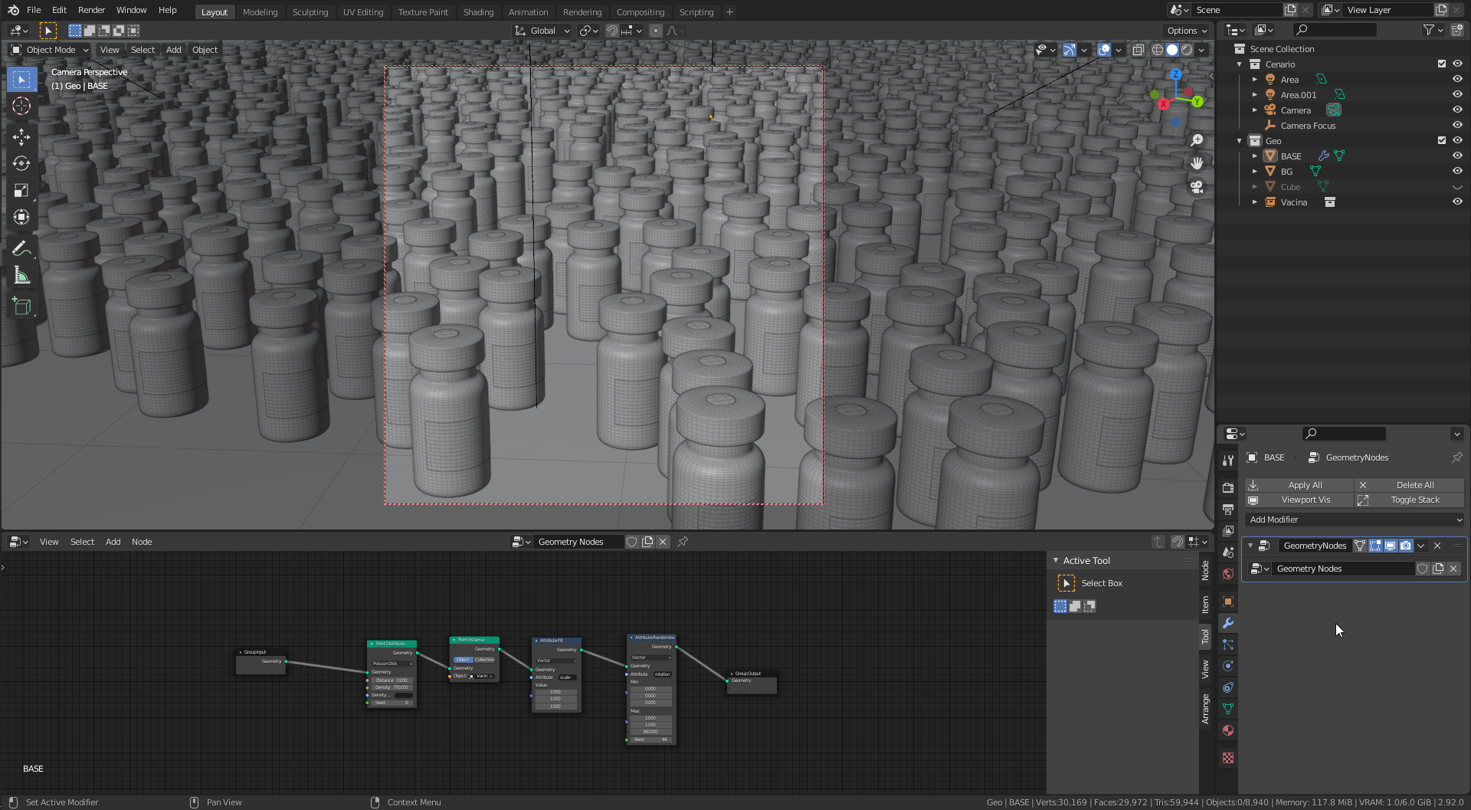Viewport: 1471px width, 810px height.
Task: Toggle camera view icon in viewport
Action: pos(1197,187)
